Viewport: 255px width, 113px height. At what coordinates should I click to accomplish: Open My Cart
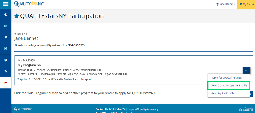click(x=246, y=5)
